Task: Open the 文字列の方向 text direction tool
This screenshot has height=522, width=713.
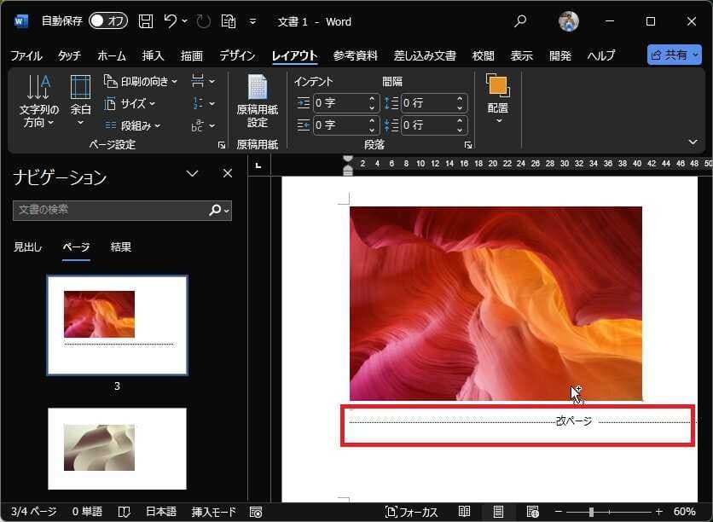Action: pyautogui.click(x=39, y=101)
